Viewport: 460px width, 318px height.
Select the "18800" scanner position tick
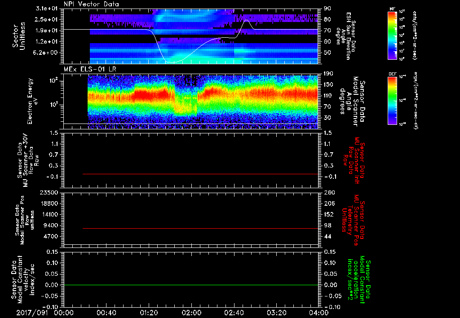pyautogui.click(x=49, y=203)
